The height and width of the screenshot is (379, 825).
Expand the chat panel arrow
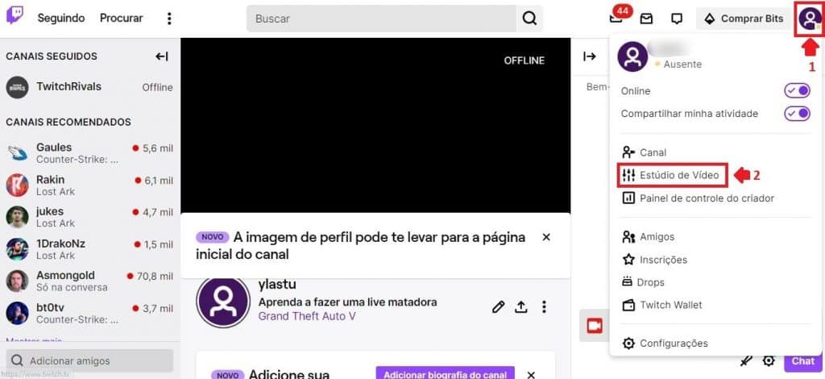590,56
